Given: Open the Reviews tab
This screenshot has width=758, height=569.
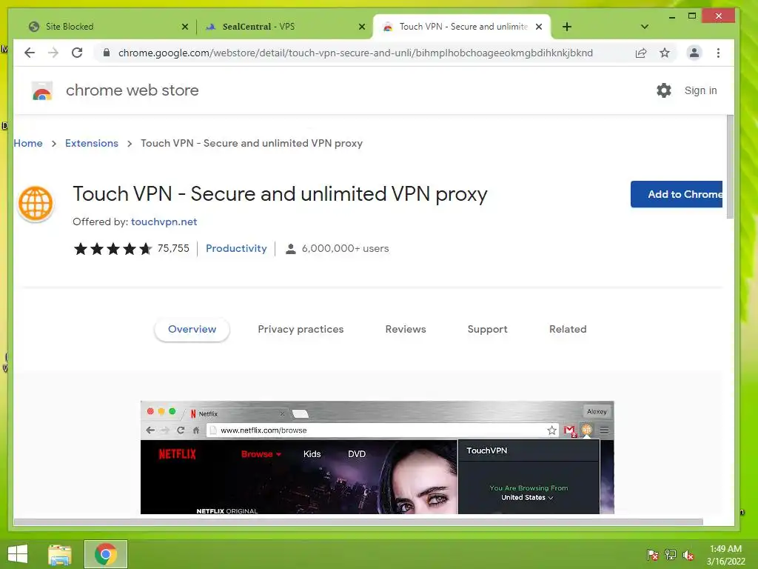Looking at the screenshot, I should pyautogui.click(x=406, y=330).
